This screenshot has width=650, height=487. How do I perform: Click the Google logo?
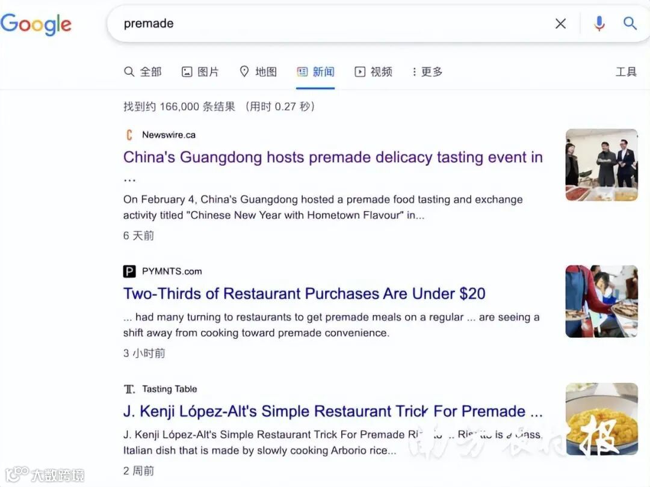coord(36,25)
